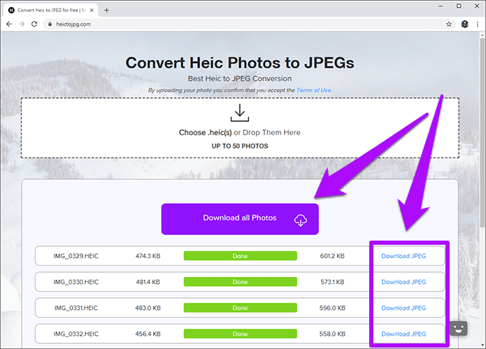Screen dimensions: 486x349
Task: Maximize the browser window
Action: tap(459, 6)
